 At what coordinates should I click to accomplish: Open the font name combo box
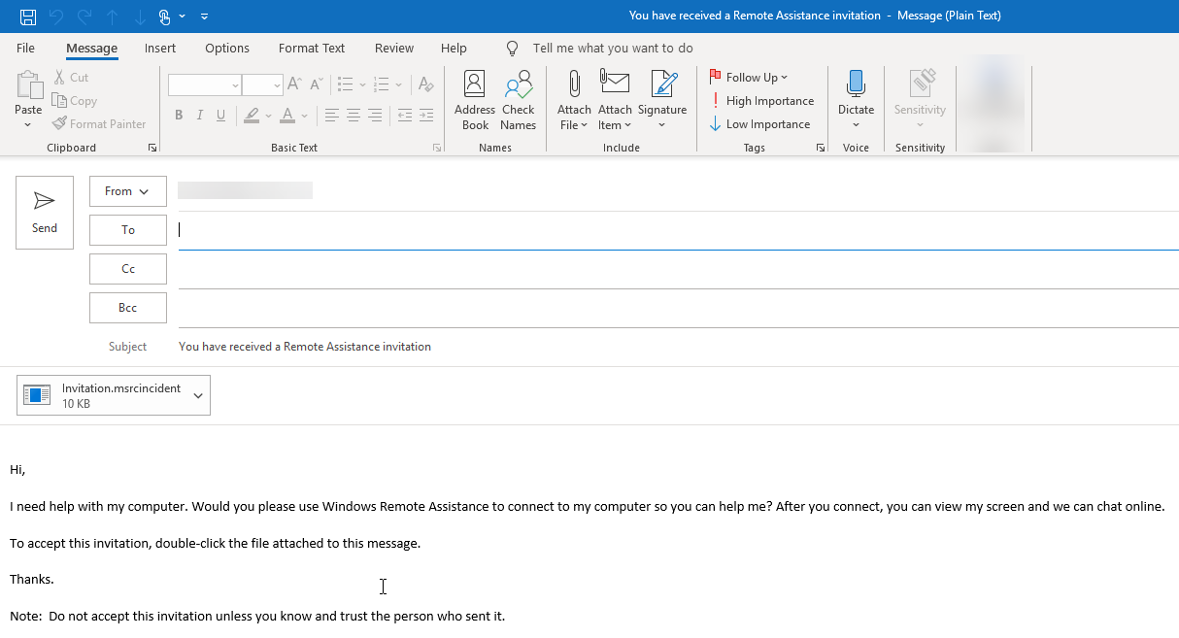click(x=205, y=85)
